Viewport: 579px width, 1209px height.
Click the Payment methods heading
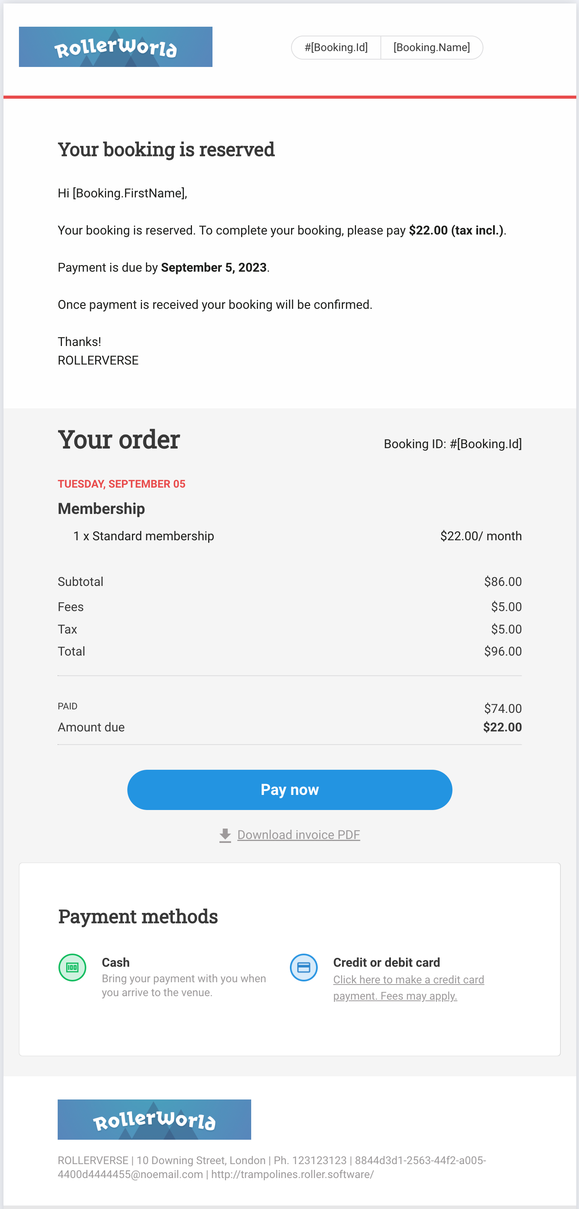tap(138, 916)
